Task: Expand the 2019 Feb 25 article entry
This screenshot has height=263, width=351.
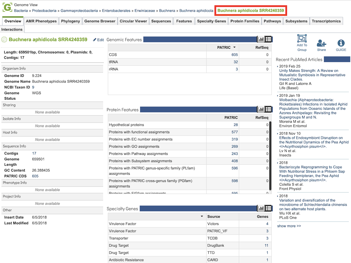Action: coord(278,66)
